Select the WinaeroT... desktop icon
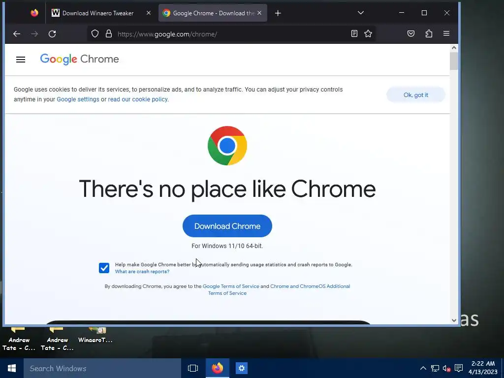 pos(95,335)
